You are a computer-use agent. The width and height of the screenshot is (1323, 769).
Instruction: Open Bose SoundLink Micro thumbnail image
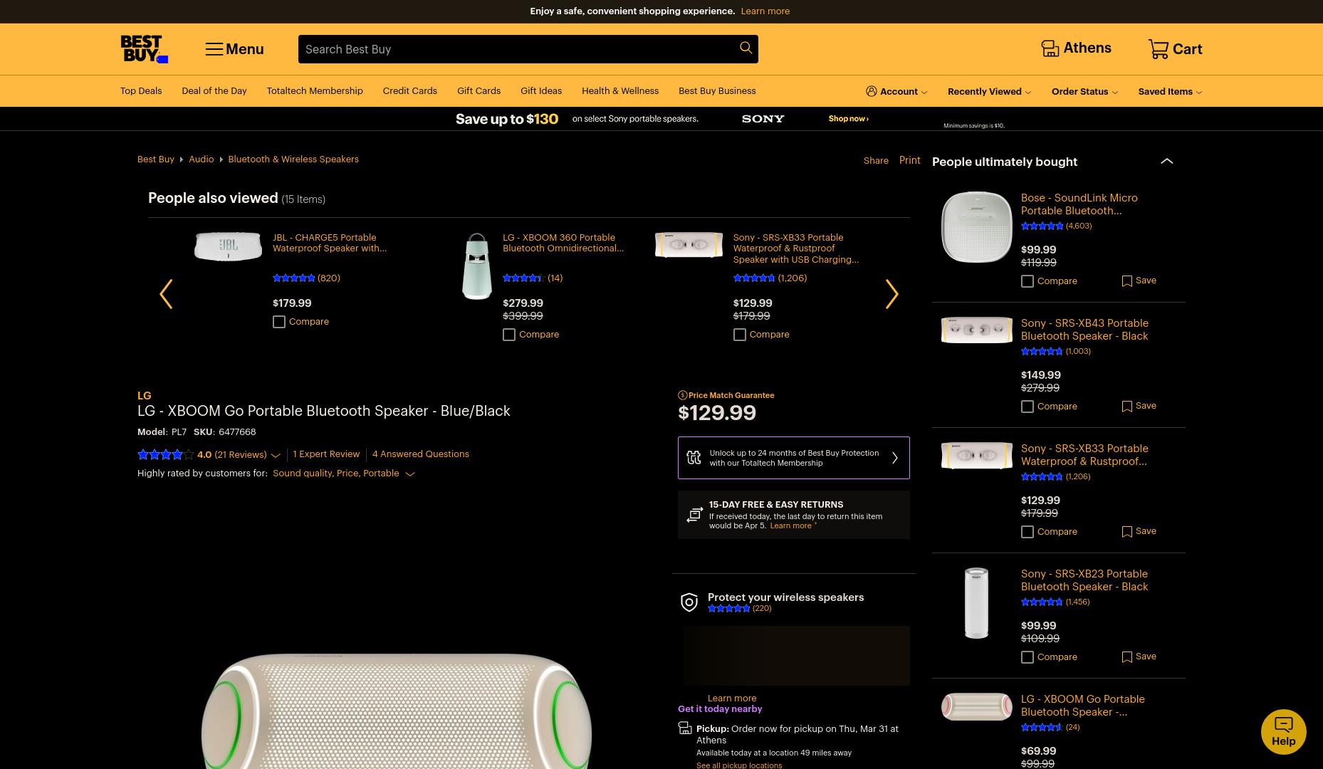tap(976, 227)
